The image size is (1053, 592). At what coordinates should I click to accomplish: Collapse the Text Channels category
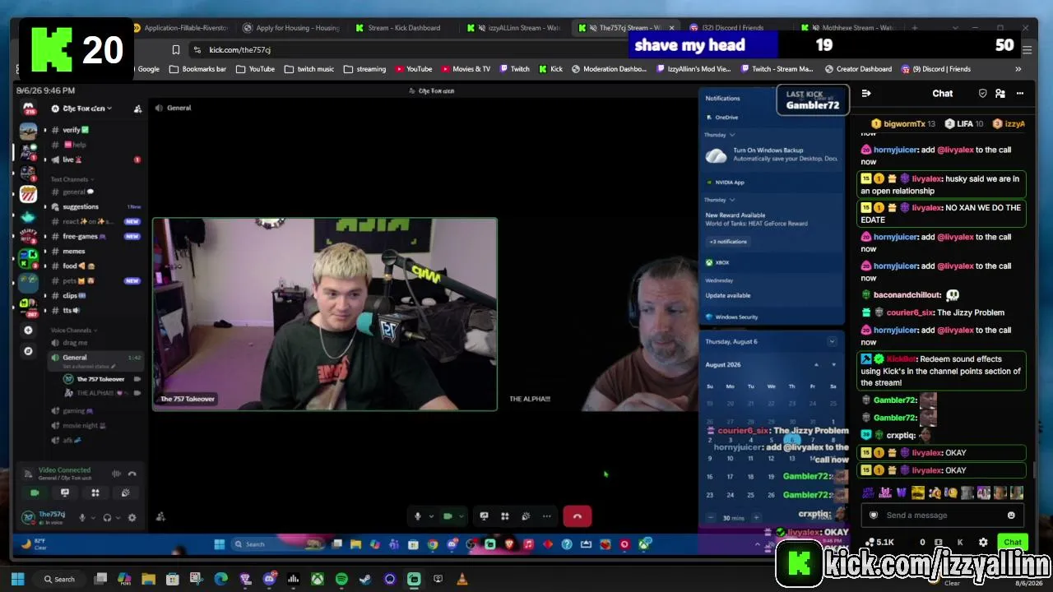(72, 179)
